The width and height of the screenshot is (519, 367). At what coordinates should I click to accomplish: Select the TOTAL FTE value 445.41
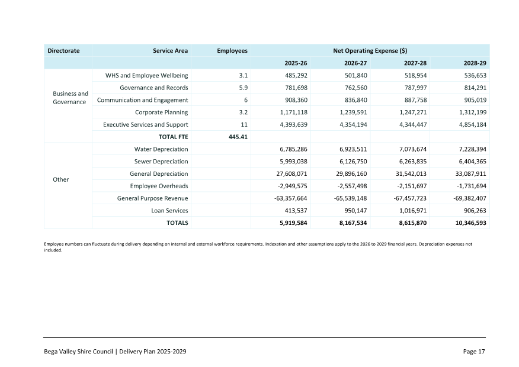tap(238, 137)
